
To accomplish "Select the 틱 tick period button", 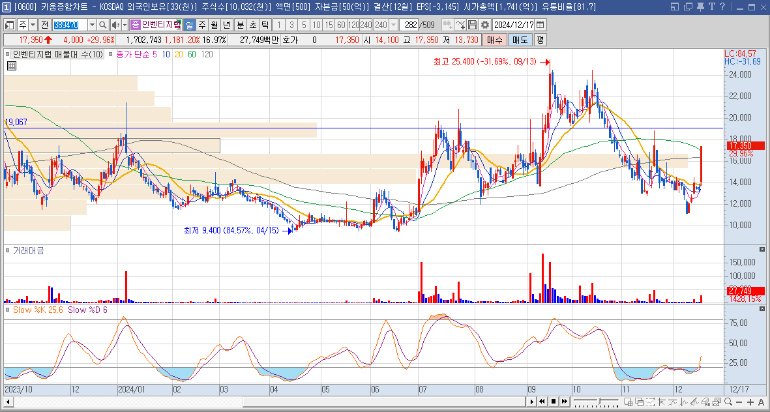I will pyautogui.click(x=265, y=25).
